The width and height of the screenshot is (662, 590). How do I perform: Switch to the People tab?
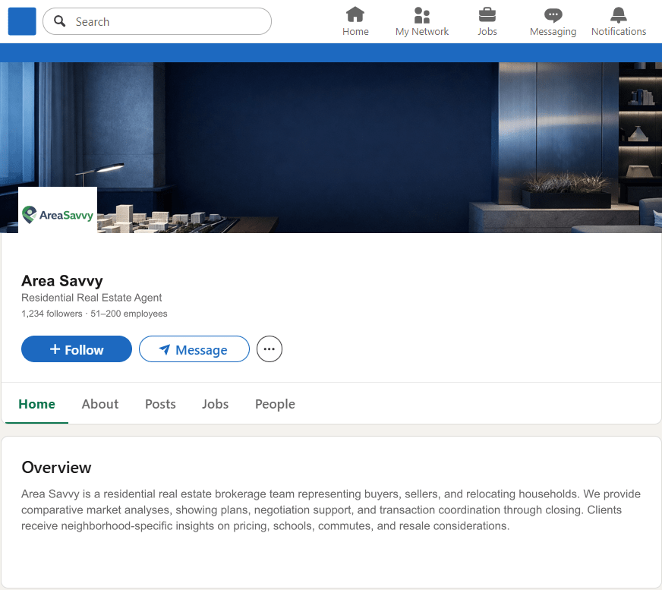pyautogui.click(x=275, y=404)
